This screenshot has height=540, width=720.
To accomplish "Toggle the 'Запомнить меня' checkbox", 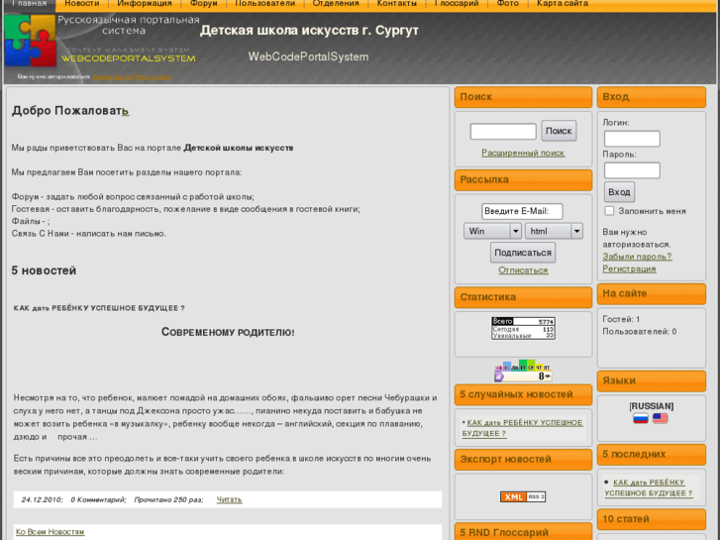I will click(x=609, y=211).
